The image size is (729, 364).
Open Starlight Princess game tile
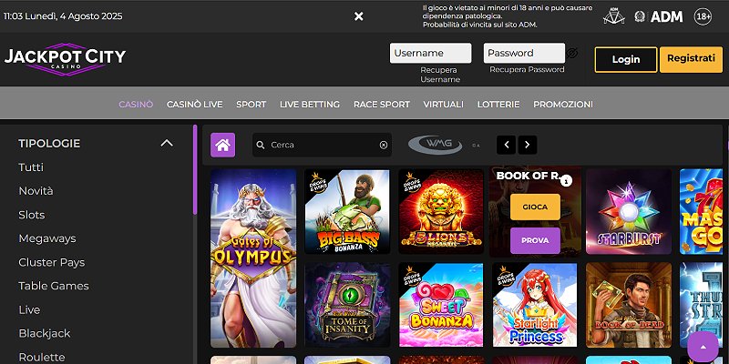(535, 305)
